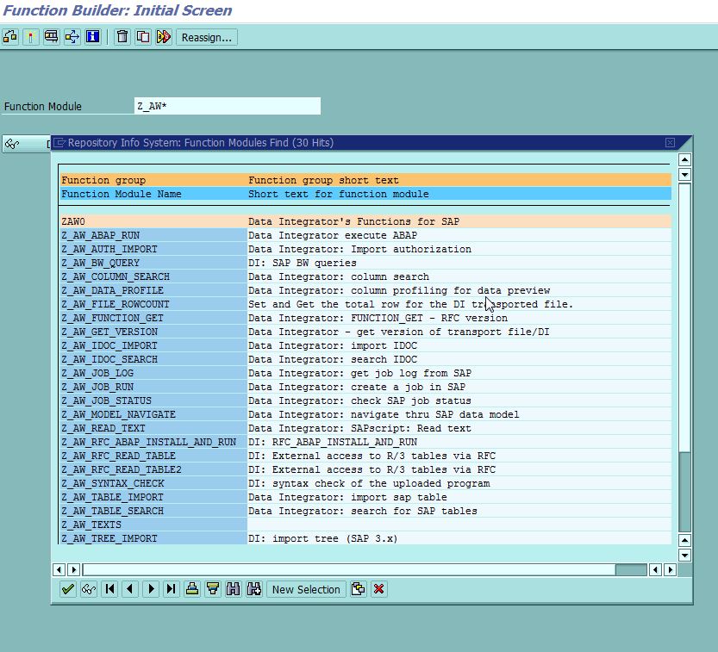Click the Rename icon in the main toolbar
718x652 pixels.
(x=164, y=36)
